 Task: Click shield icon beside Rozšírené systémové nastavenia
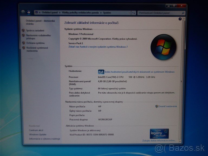pos(24,48)
